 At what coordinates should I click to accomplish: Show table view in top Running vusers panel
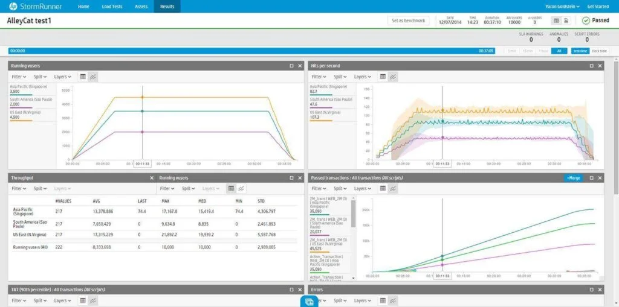83,77
